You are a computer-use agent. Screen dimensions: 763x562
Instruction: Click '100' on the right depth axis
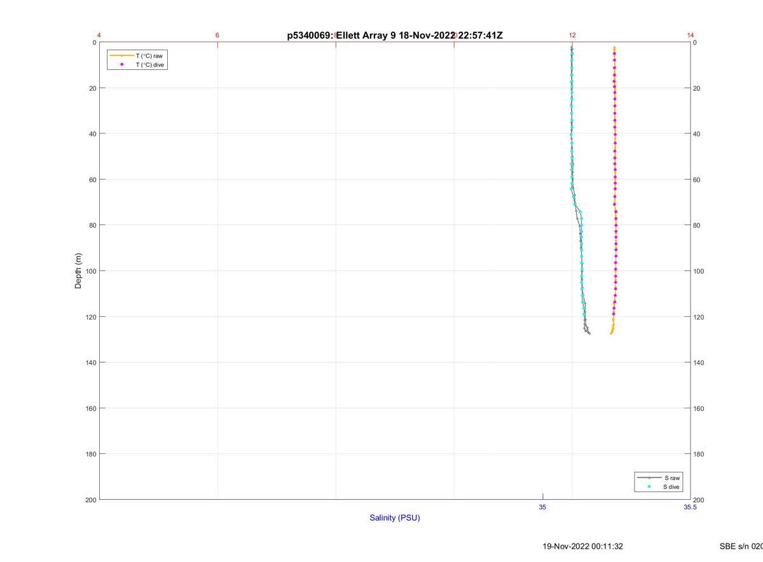click(698, 271)
